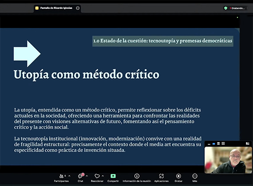The width and height of the screenshot is (253, 186).
Task: Expand the Reaccionar caret menu
Action: point(103,176)
